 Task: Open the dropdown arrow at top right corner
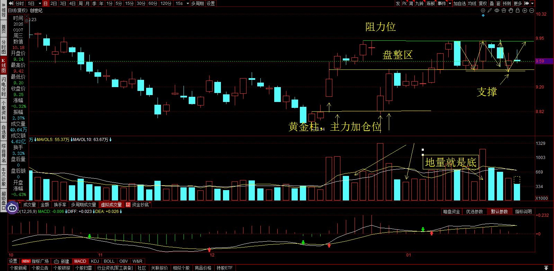(532, 3)
